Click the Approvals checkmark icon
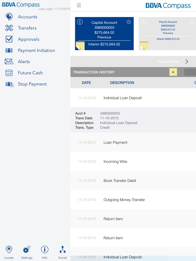 pos(9,39)
